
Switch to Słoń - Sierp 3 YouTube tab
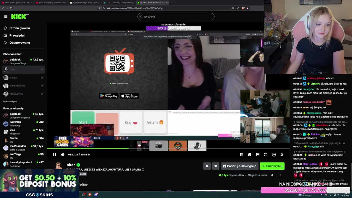coord(17,3)
